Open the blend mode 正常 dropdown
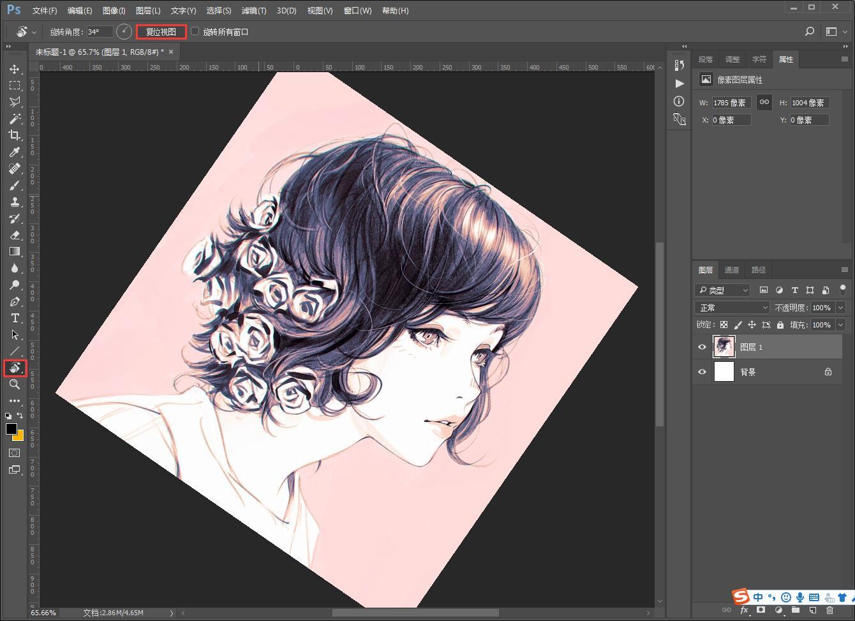The image size is (855, 621). pos(733,308)
